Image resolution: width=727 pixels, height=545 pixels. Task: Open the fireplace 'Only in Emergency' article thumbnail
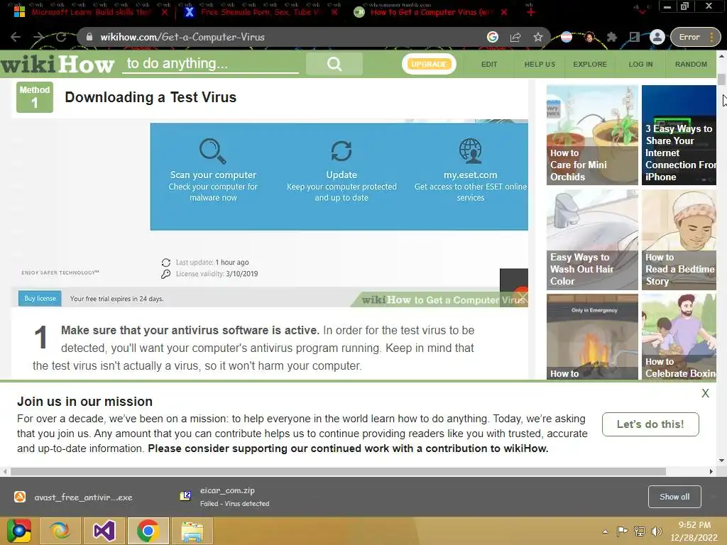pyautogui.click(x=592, y=337)
